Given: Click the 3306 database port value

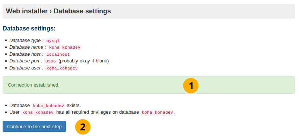Looking at the screenshot, I should tap(51, 61).
